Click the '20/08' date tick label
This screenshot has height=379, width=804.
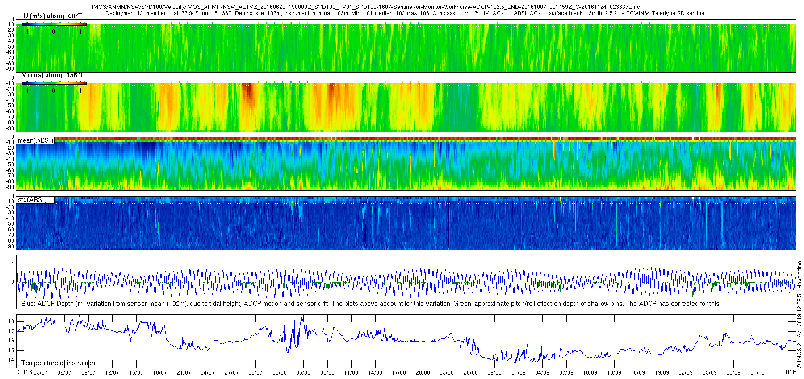(423, 372)
